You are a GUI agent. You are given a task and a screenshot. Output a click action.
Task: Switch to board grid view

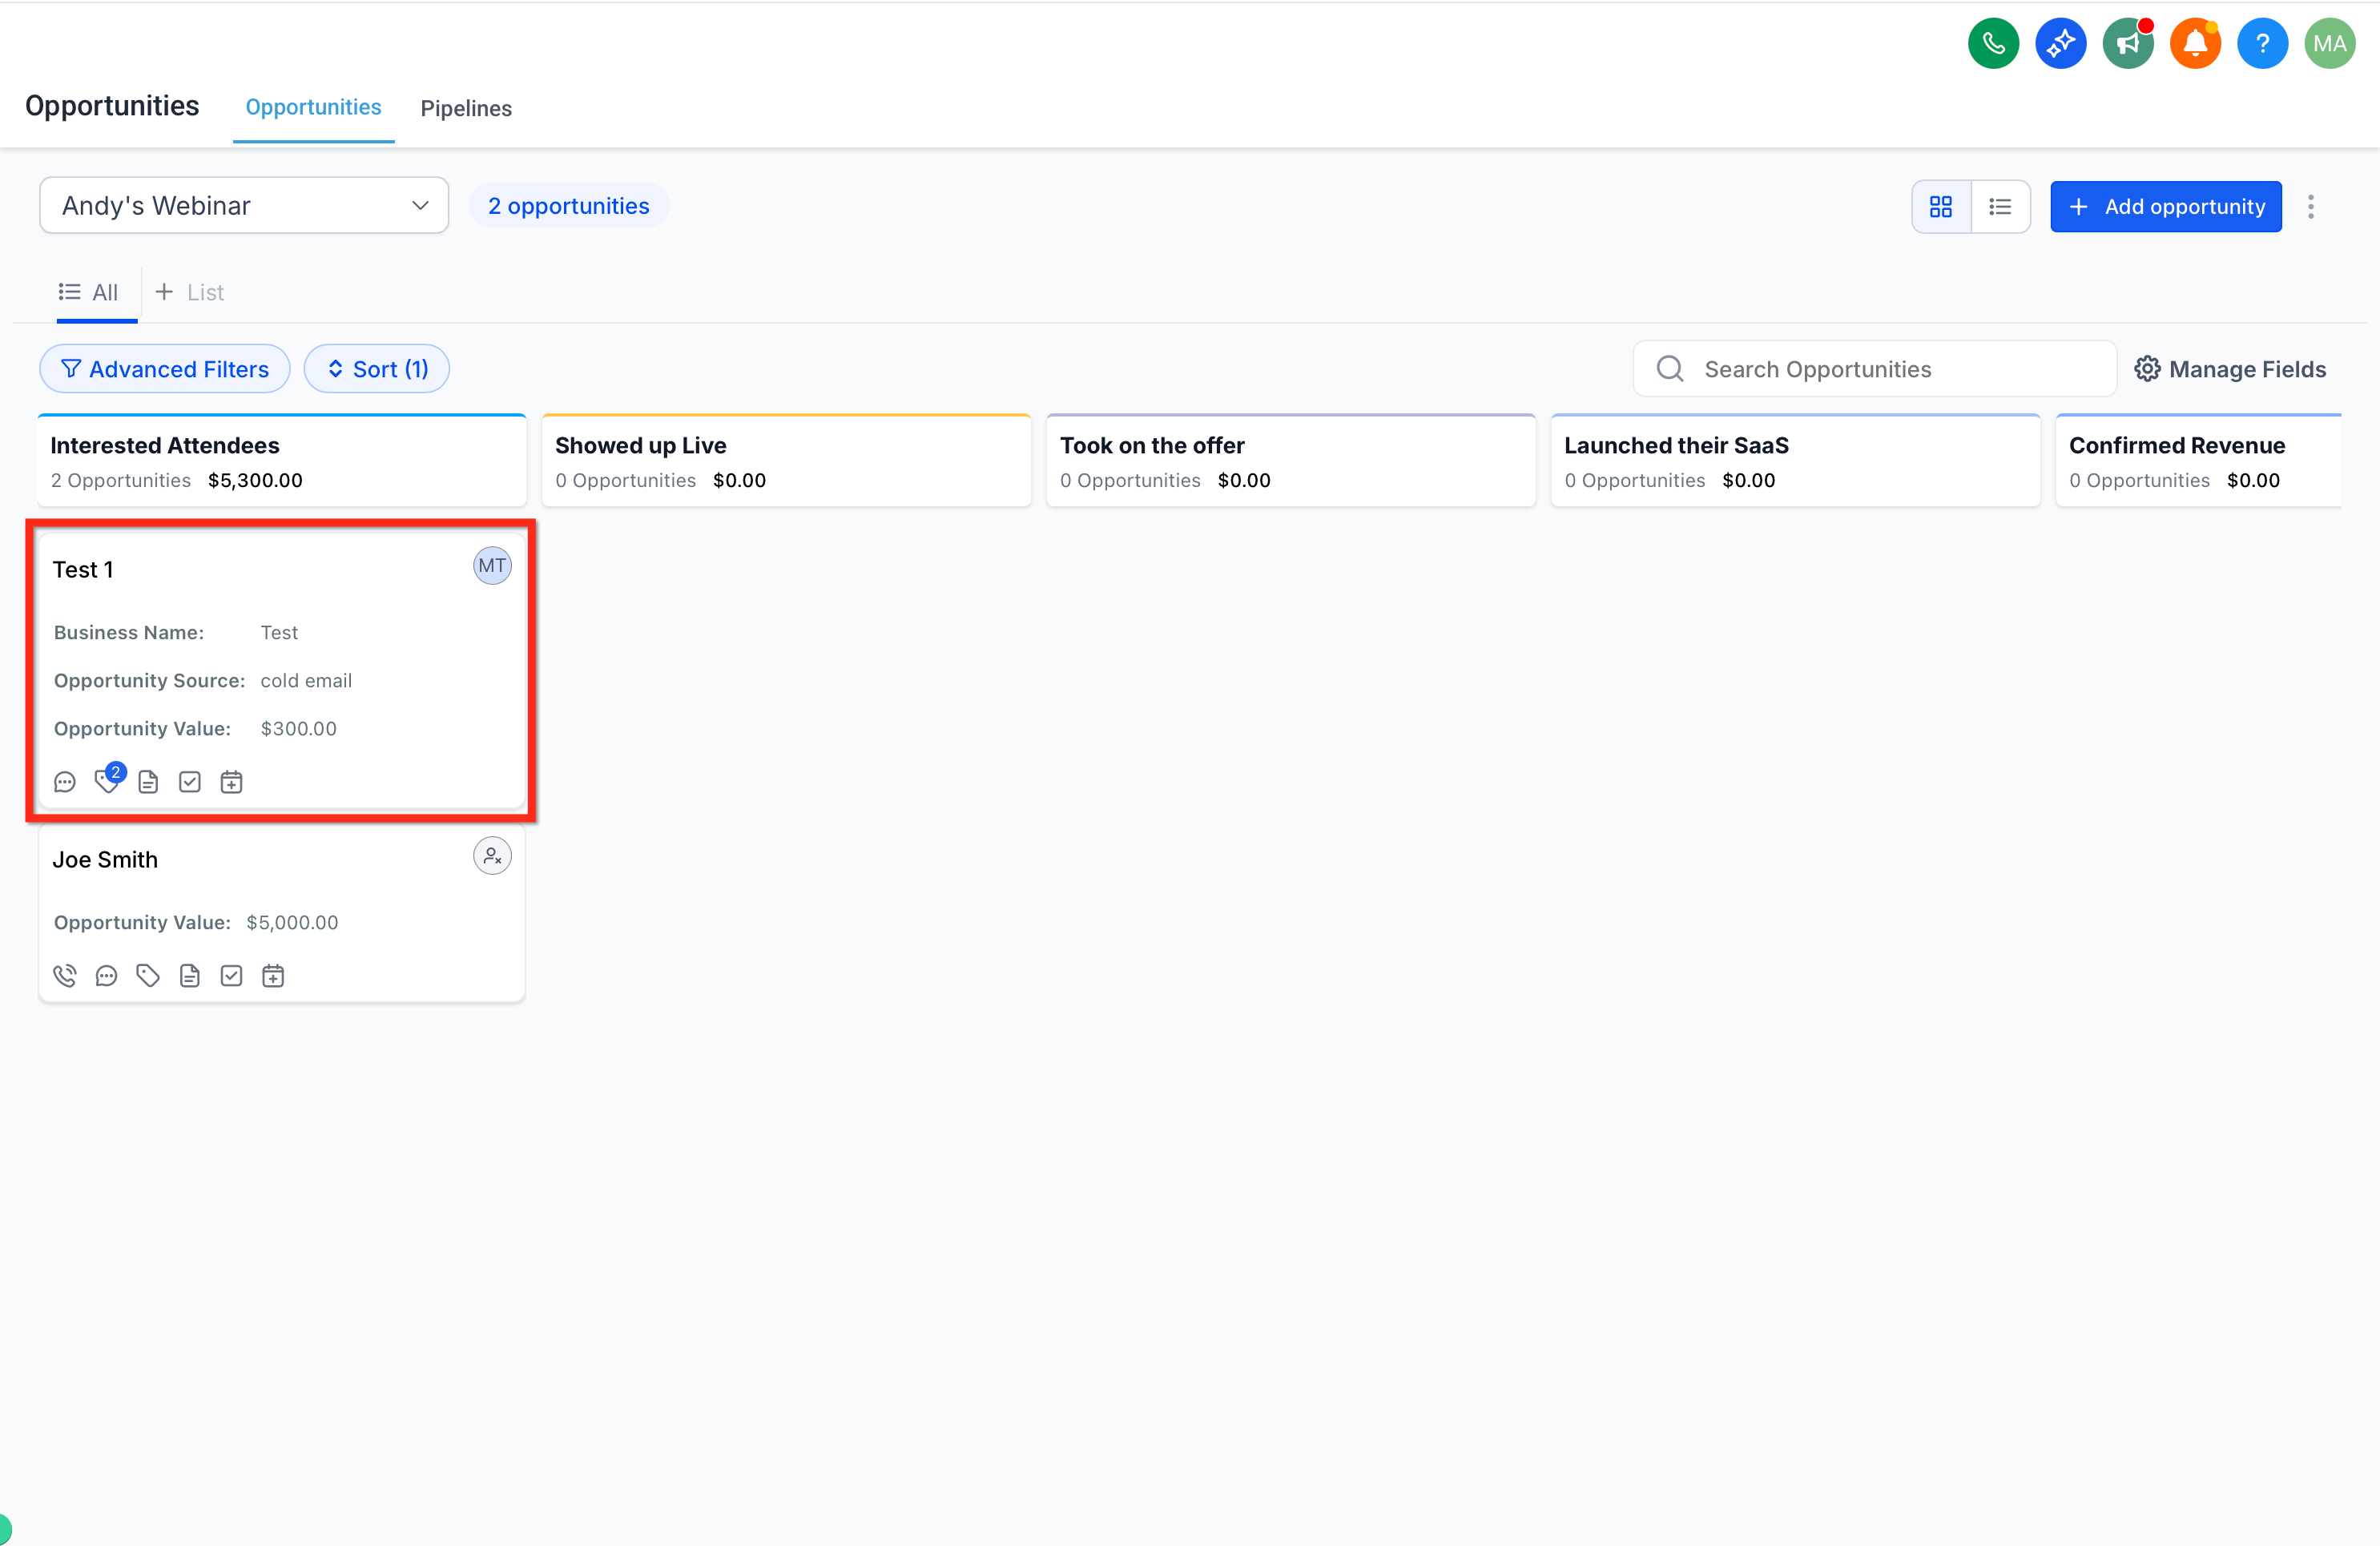pos(1941,207)
